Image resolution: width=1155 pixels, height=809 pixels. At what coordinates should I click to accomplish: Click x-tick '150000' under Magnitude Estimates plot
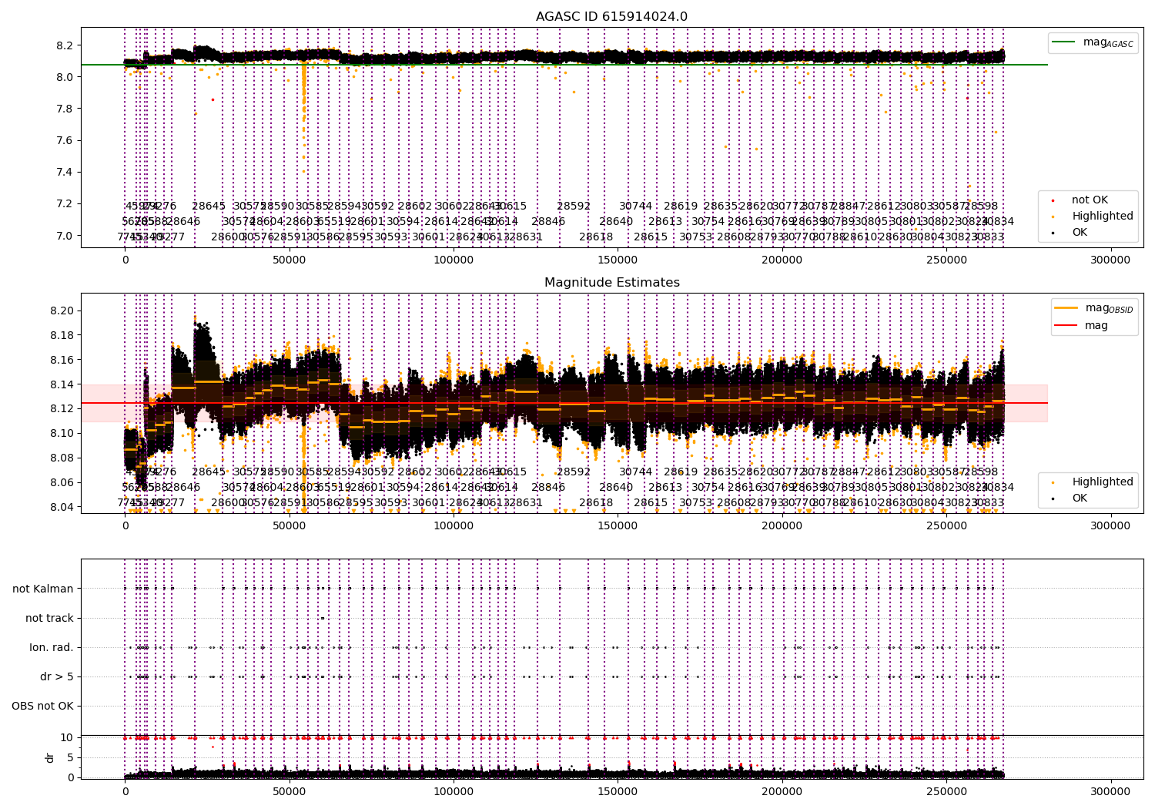(x=618, y=526)
